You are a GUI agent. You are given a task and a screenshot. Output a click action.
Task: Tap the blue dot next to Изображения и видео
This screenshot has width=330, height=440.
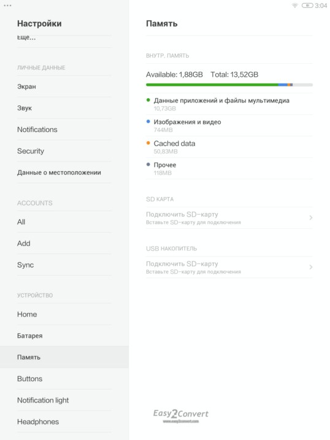tap(148, 122)
